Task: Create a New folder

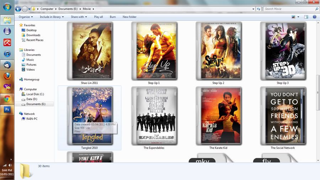Action: 129,17
